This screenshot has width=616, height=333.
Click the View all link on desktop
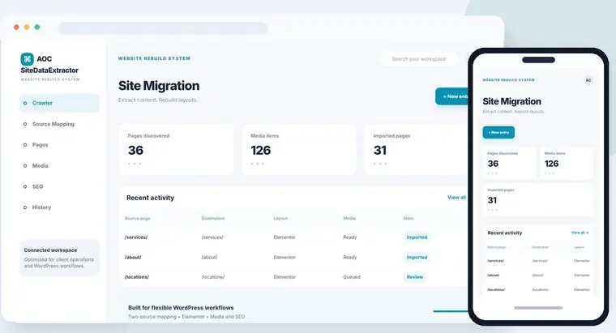click(456, 198)
